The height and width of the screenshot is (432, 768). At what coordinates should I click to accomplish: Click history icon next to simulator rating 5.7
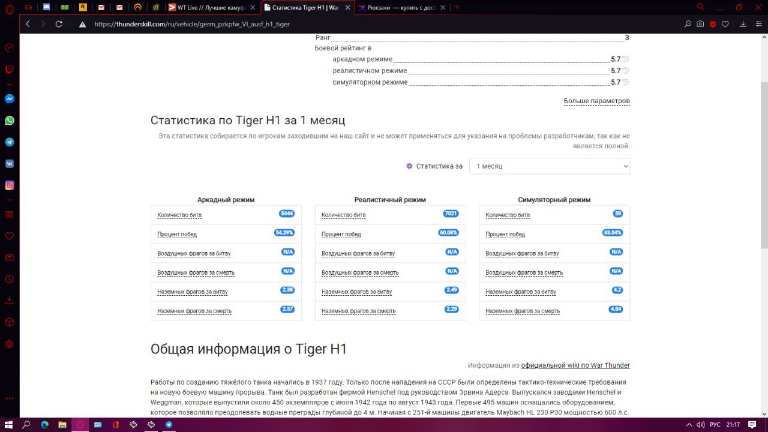(626, 82)
